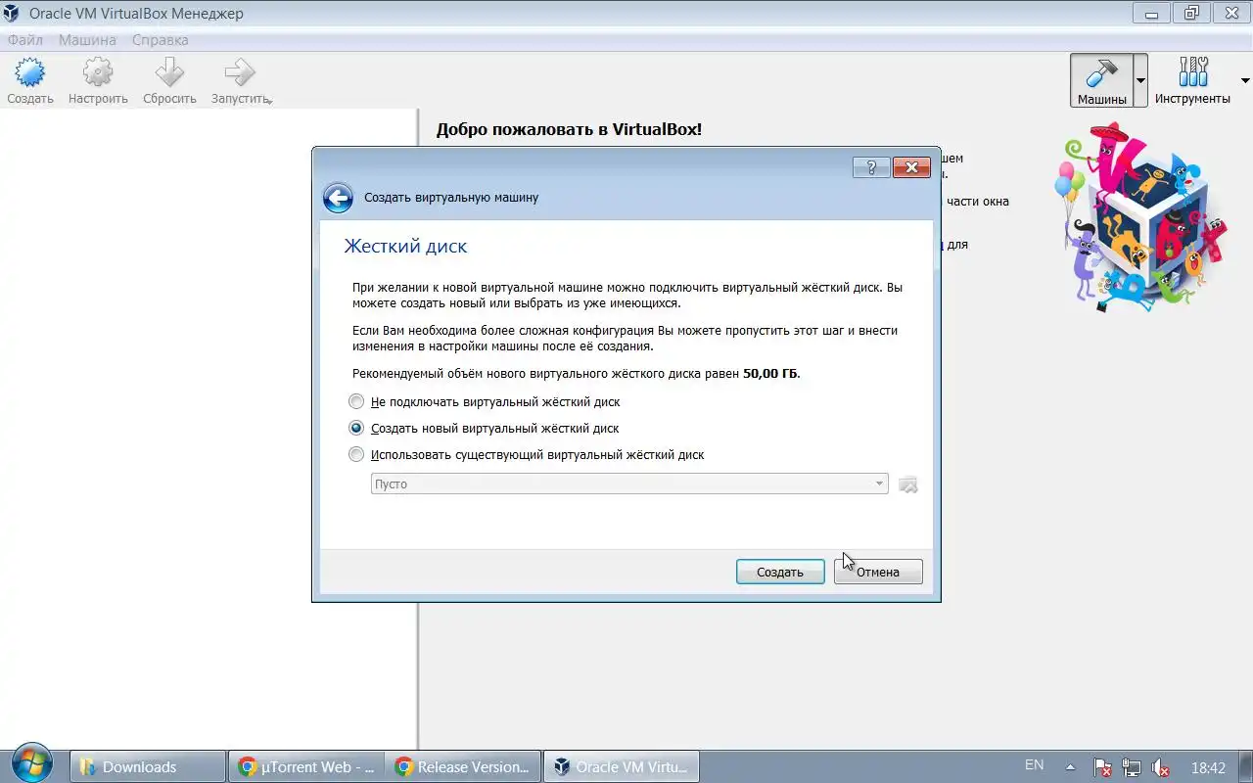Switch to µTorrent Web Chrome taskbar item

(x=305, y=766)
